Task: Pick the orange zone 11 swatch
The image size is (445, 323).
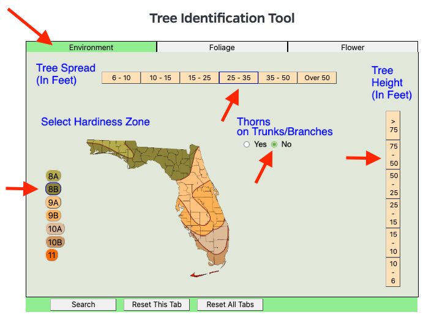Action: click(51, 255)
